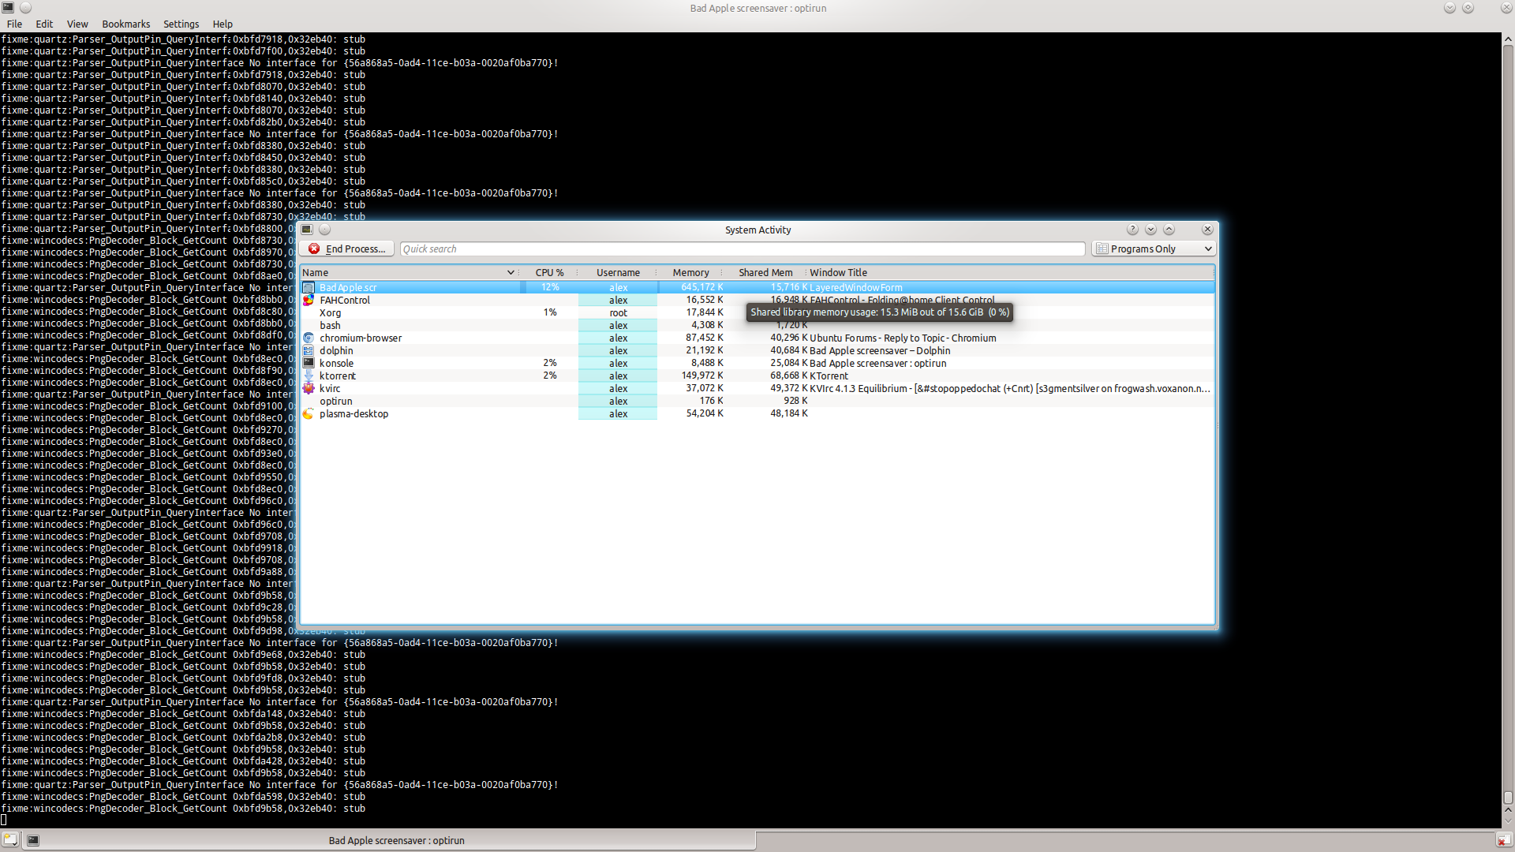
Task: Click the 48,184 K shared memory value
Action: pyautogui.click(x=789, y=414)
